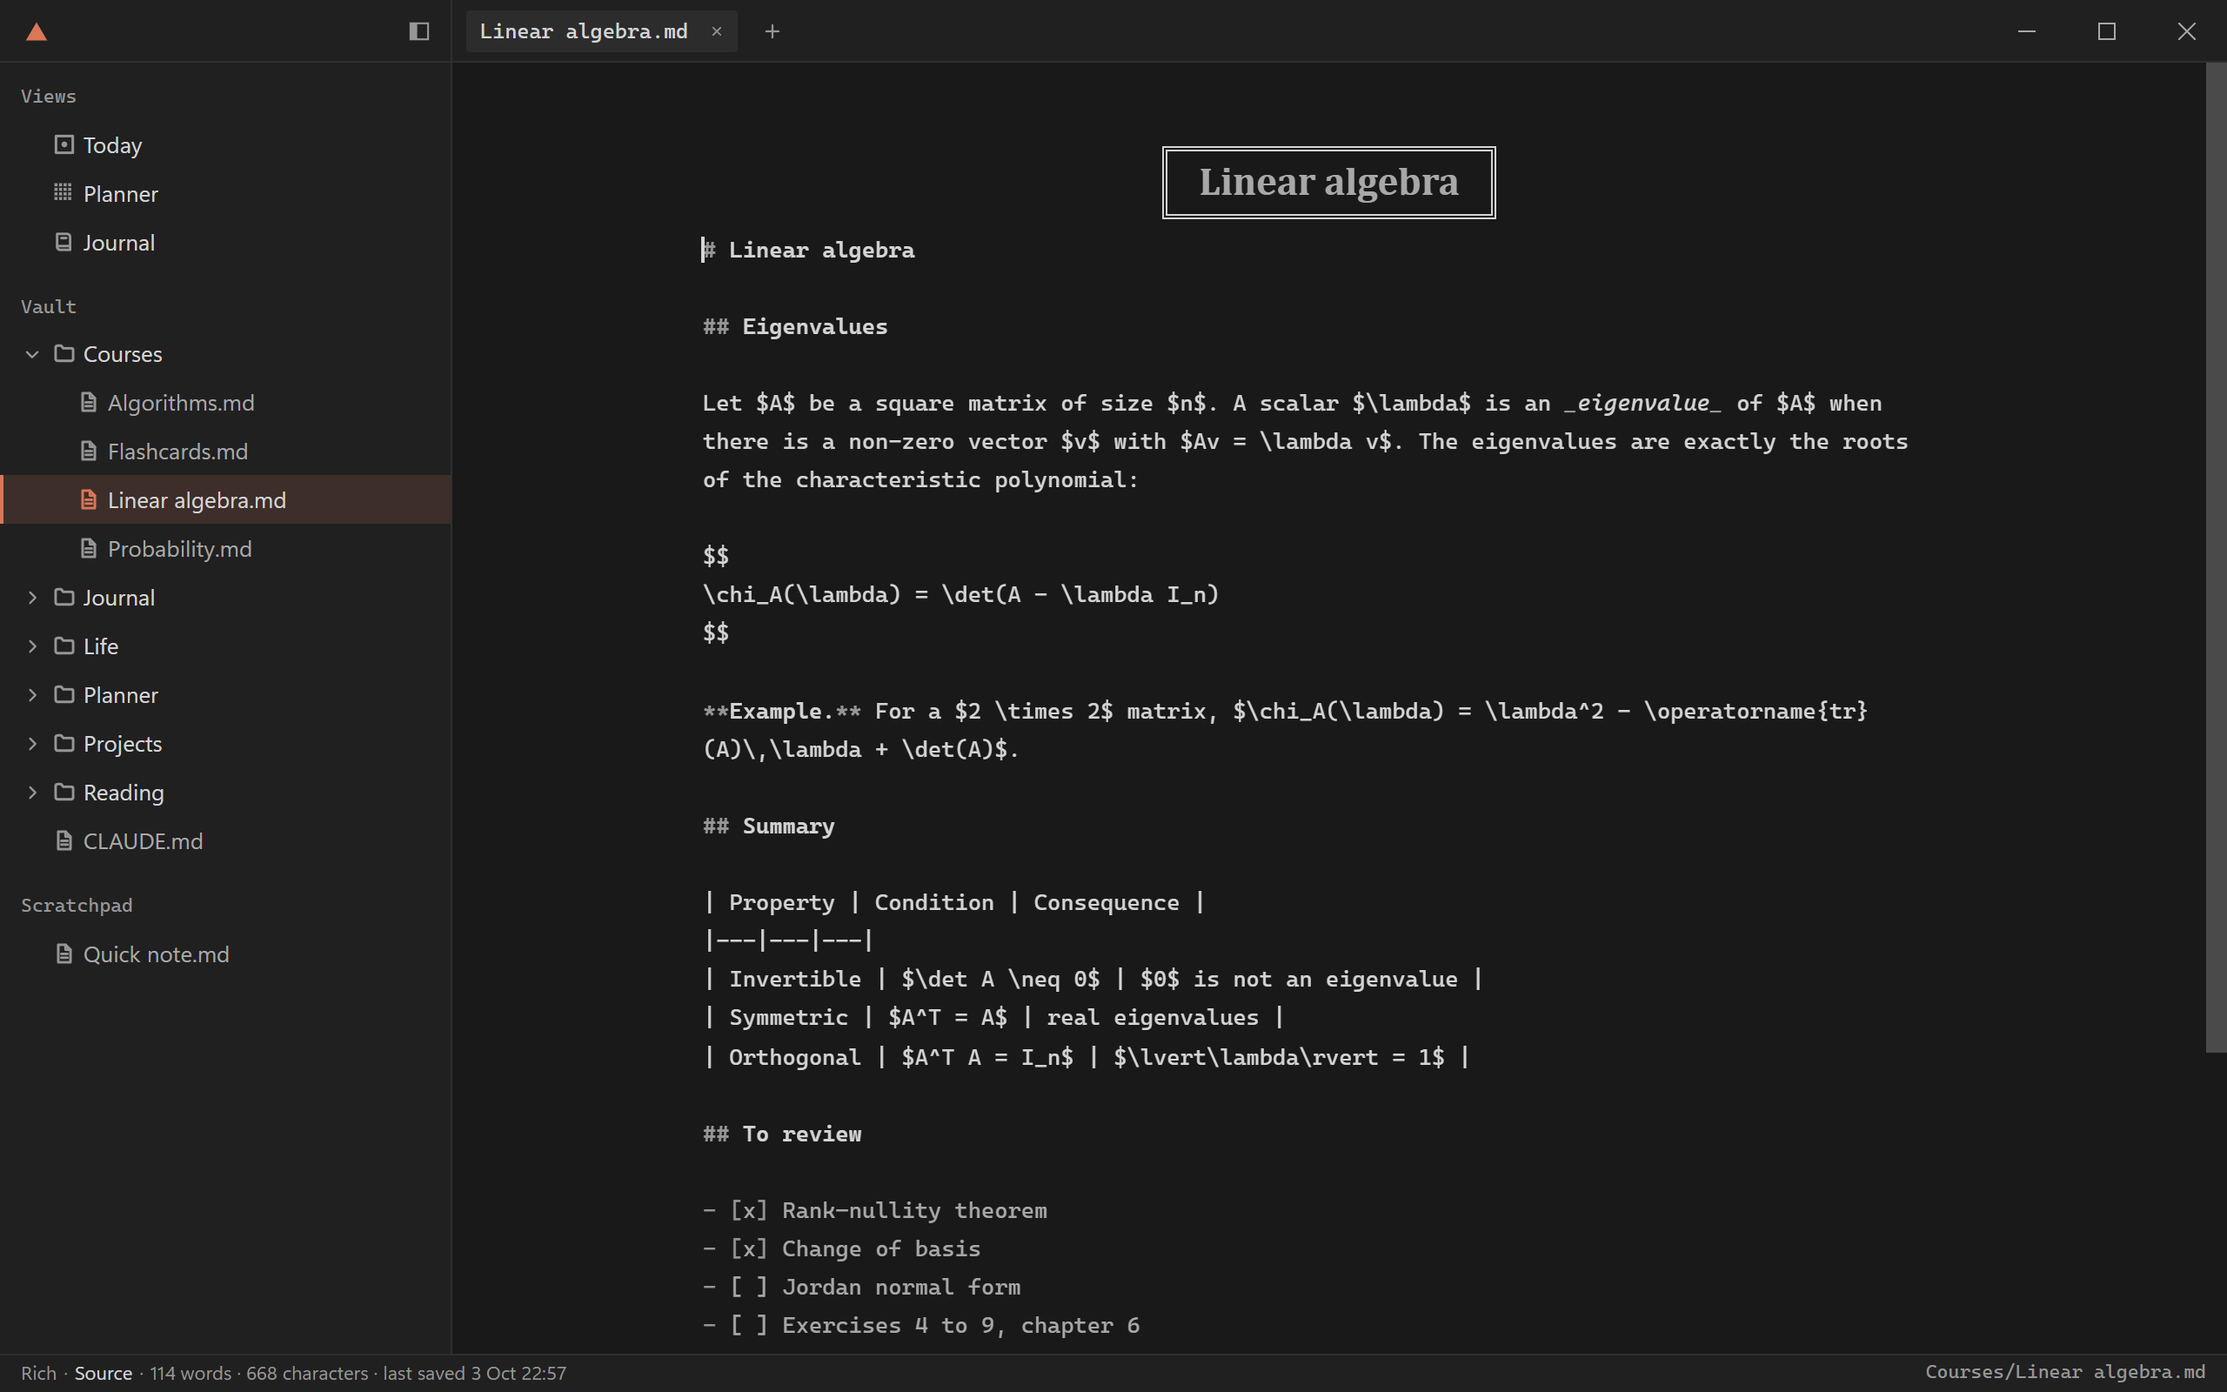Close the Linear algebra.md tab
Screen dimensions: 2227x1392
716,31
